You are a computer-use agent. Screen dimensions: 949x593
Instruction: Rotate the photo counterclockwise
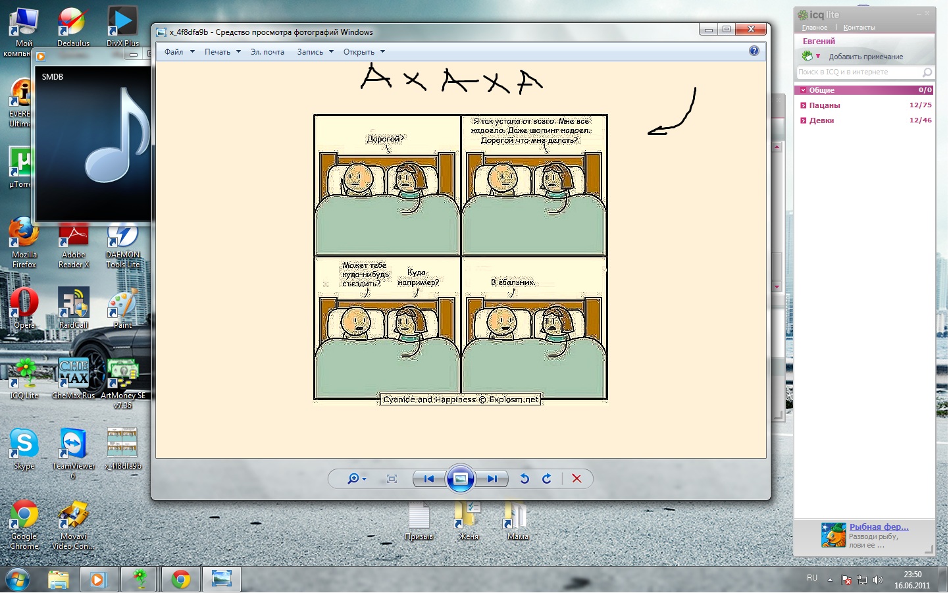pos(525,479)
